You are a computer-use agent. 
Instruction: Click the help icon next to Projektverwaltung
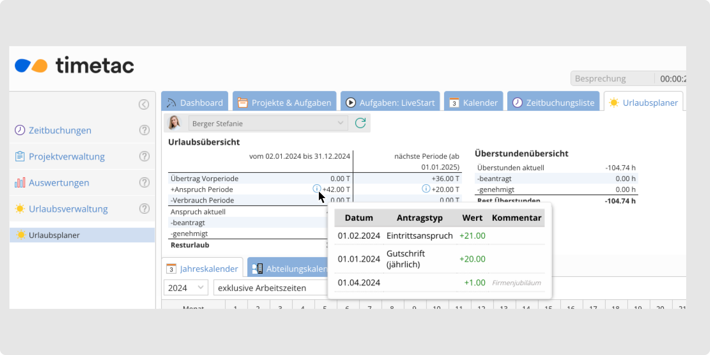[144, 156]
